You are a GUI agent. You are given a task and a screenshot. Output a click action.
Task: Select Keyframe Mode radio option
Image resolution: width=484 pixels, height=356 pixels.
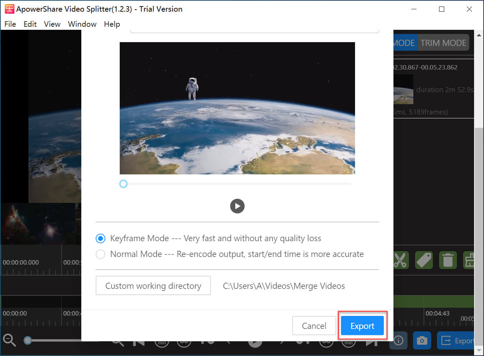tap(101, 238)
